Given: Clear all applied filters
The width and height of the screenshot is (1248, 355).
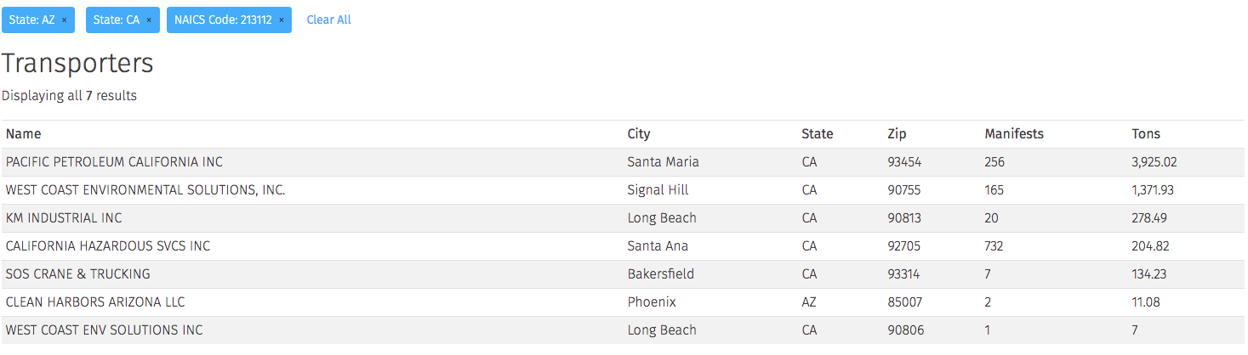Looking at the screenshot, I should coord(328,20).
